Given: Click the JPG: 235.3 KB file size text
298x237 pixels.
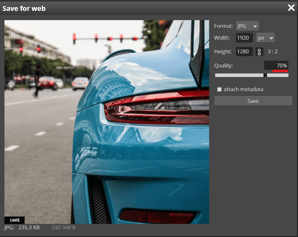Looking at the screenshot, I should point(22,227).
